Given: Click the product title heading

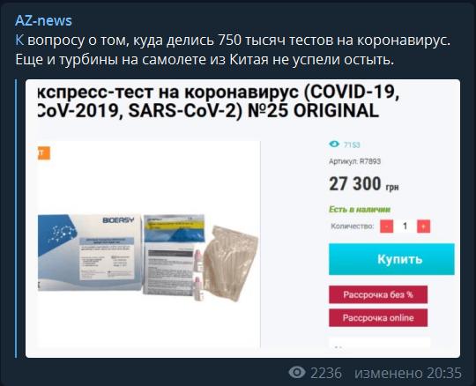Looking at the screenshot, I should click(219, 101).
